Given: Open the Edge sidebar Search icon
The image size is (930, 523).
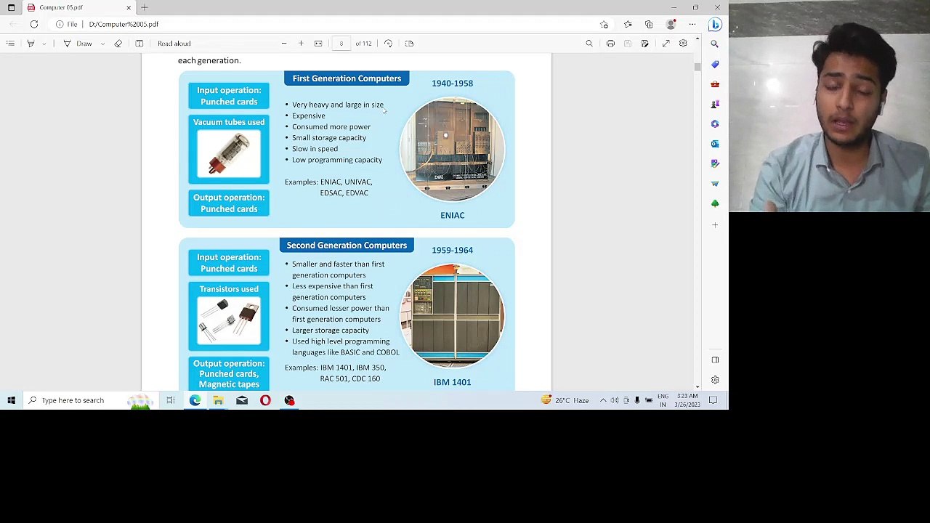Looking at the screenshot, I should tap(715, 44).
